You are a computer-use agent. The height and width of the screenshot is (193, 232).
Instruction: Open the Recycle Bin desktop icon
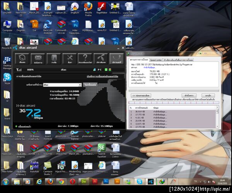coord(7,43)
